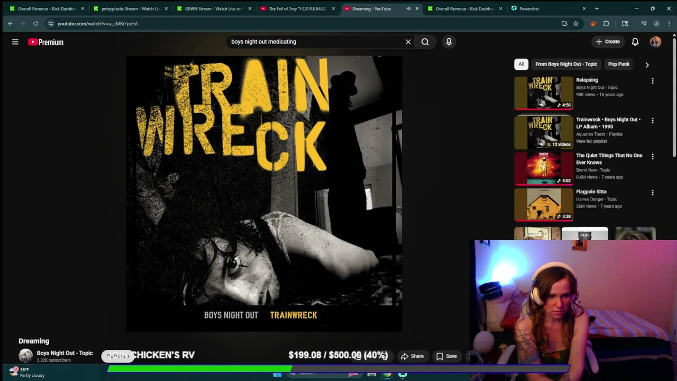Open the Windows Start button
This screenshot has width=677, height=381.
pos(277,375)
